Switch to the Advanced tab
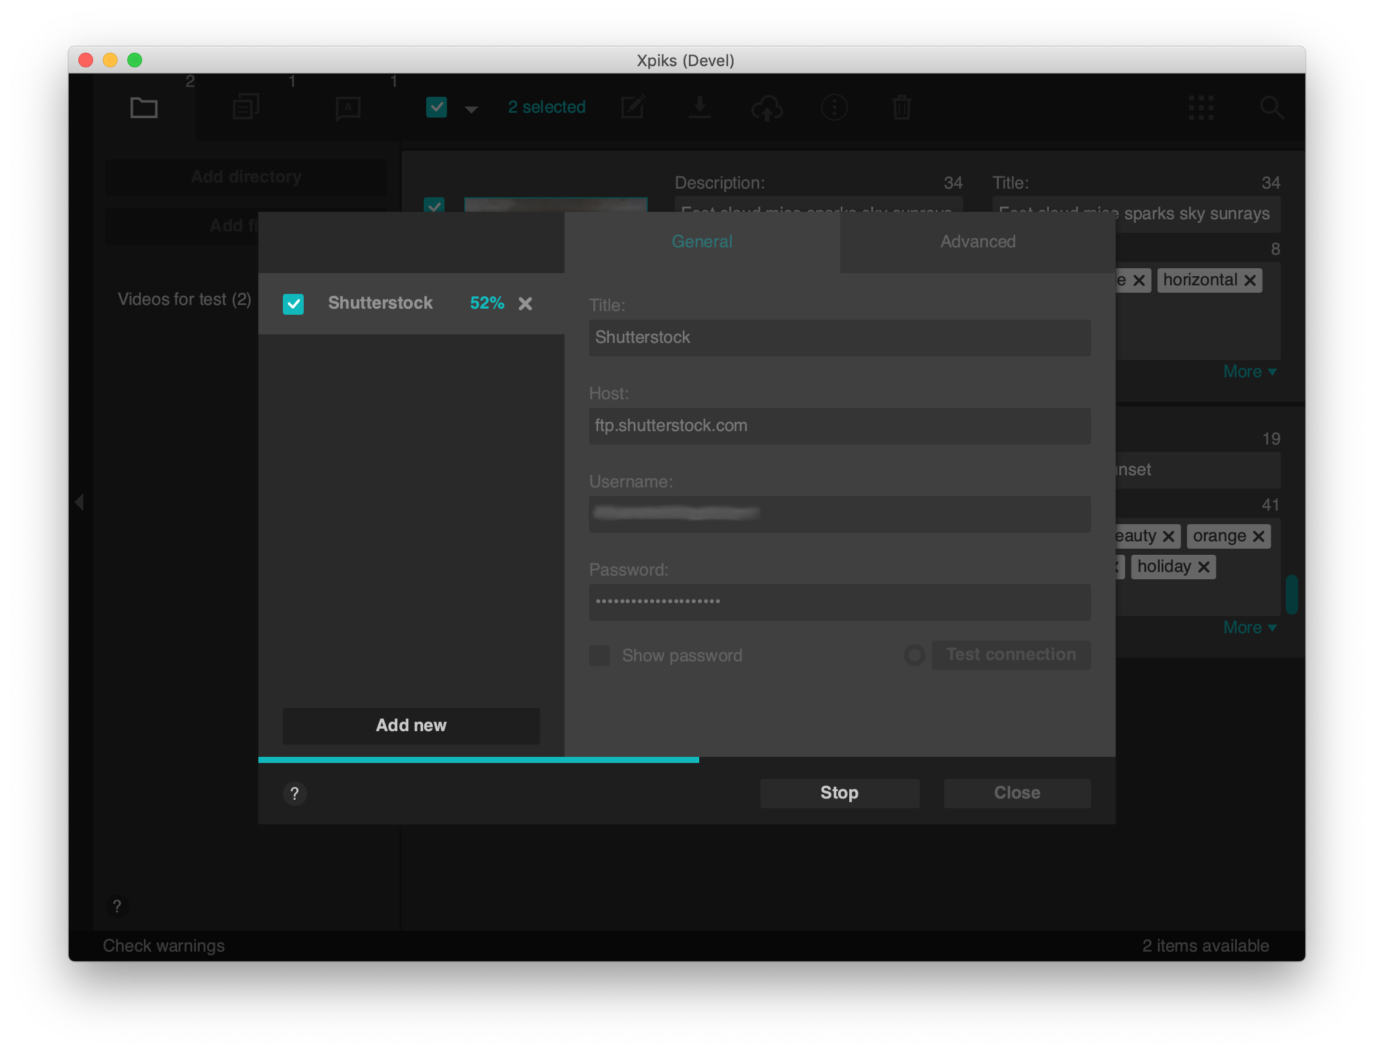1374x1052 pixels. [977, 242]
